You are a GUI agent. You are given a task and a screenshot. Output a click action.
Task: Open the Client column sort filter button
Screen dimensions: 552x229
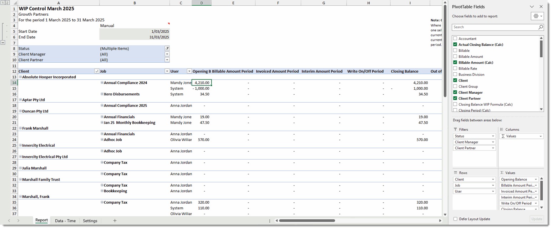(96, 71)
